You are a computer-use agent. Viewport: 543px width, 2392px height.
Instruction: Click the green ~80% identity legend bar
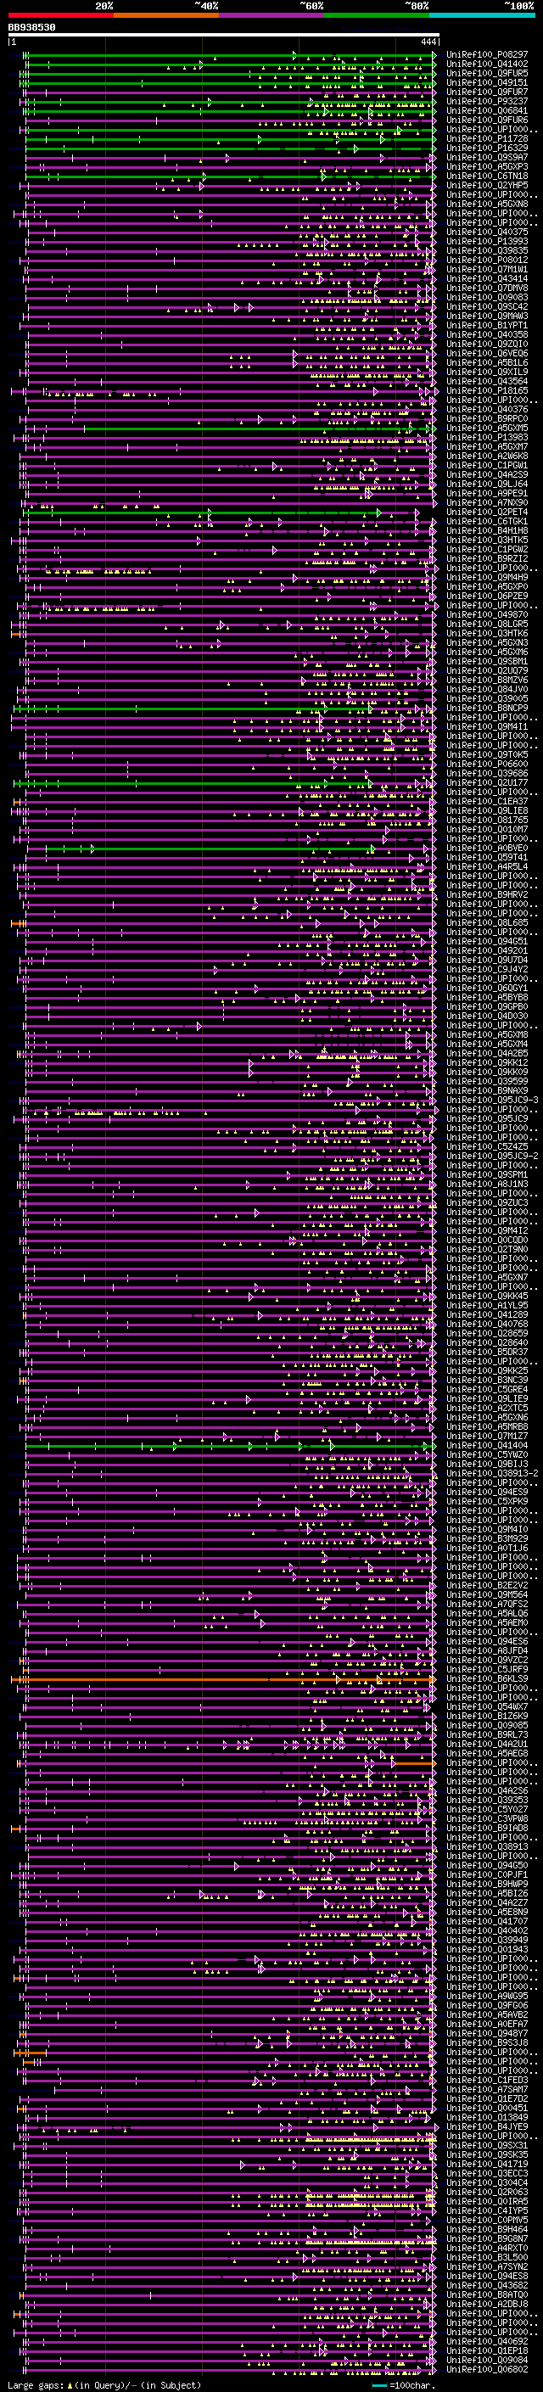tap(377, 15)
